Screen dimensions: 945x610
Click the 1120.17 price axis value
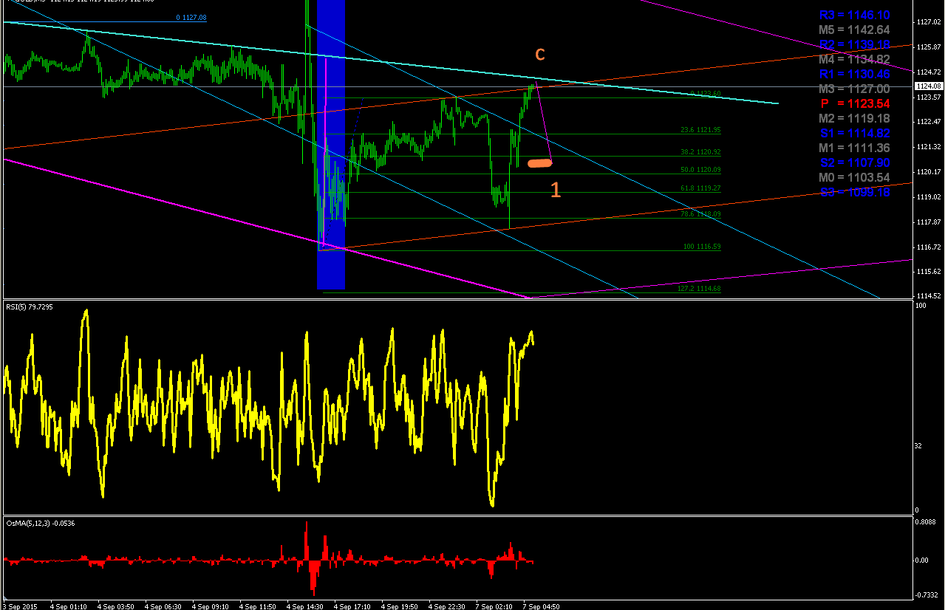point(929,172)
